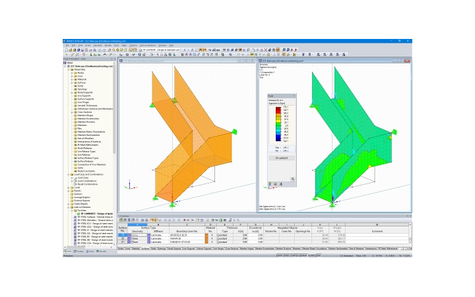
Task: Click the Redo toolbar icon
Action: click(104, 49)
